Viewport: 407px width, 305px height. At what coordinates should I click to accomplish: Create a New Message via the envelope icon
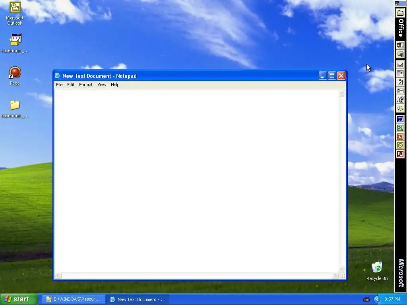point(400,65)
